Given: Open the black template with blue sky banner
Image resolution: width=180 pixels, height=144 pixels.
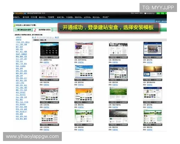Looking at the screenshot, I should [x=49, y=49].
